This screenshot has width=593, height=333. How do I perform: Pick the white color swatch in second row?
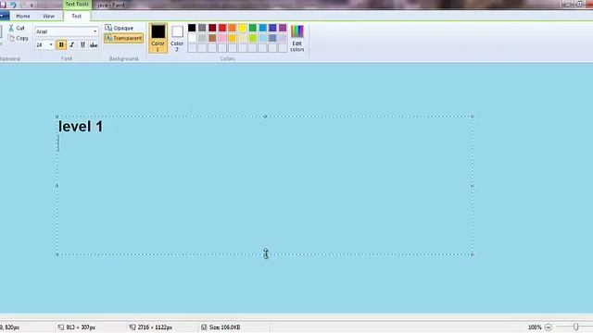click(192, 38)
